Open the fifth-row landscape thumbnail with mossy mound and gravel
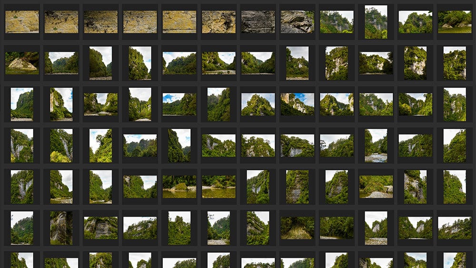The height and width of the screenshot is (268, 476). [376, 187]
